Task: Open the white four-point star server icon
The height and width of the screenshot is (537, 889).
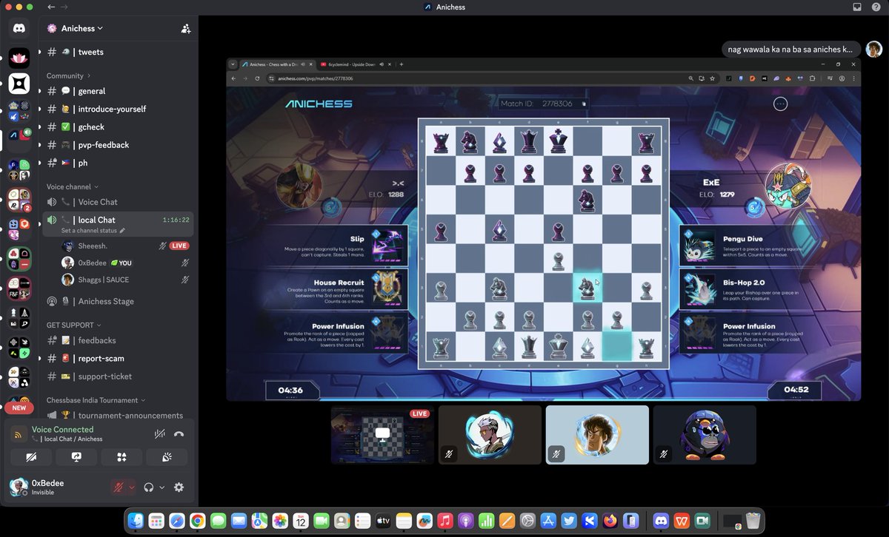Action: point(19,84)
